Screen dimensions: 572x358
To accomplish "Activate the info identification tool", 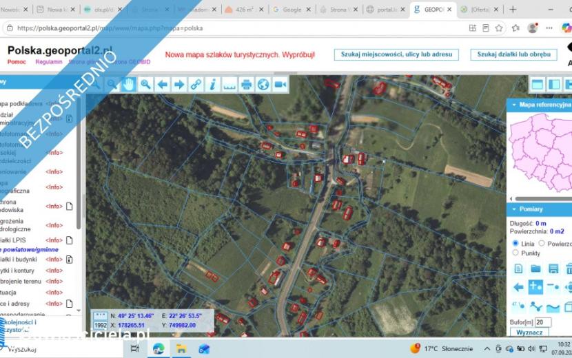I will [213, 85].
